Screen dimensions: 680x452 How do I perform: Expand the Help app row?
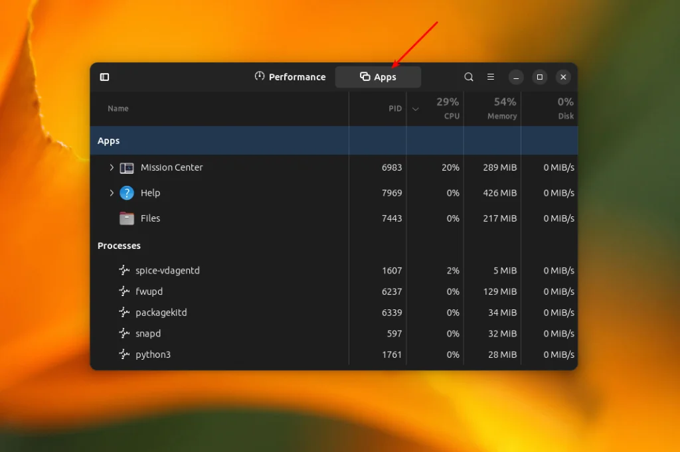tap(112, 193)
